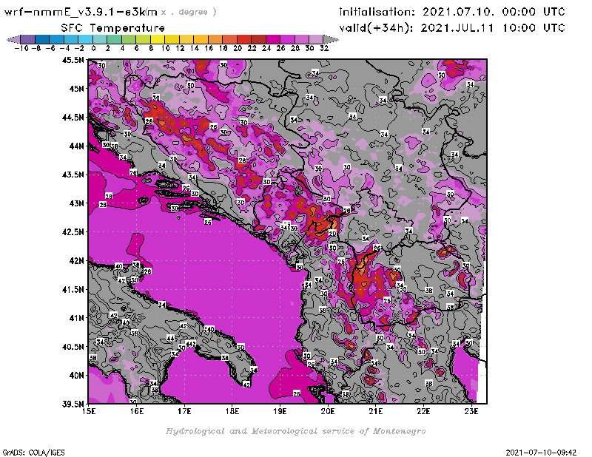Click the "24" label under the color scale
This screenshot has height=457, width=592.
(266, 48)
